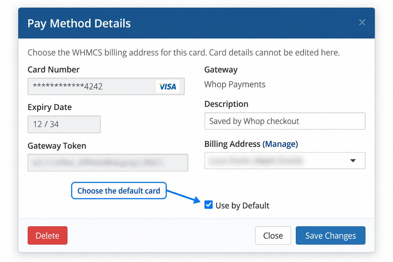
Task: Open the Billing Address dropdown
Action: click(285, 161)
